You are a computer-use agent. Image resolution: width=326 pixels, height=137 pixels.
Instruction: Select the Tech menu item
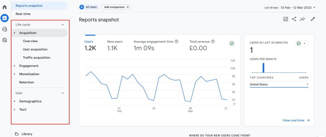click(23, 109)
